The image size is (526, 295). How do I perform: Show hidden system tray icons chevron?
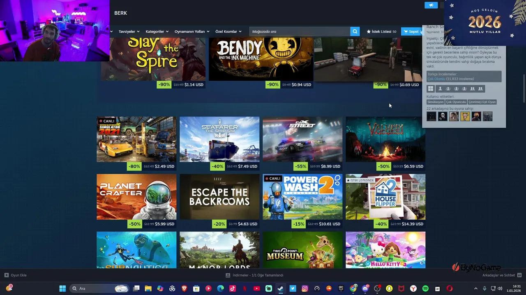[x=476, y=288]
